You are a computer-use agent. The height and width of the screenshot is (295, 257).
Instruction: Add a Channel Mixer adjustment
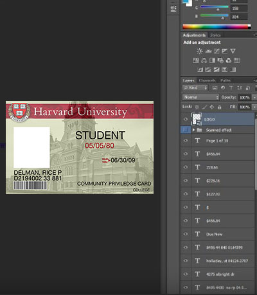229,60
